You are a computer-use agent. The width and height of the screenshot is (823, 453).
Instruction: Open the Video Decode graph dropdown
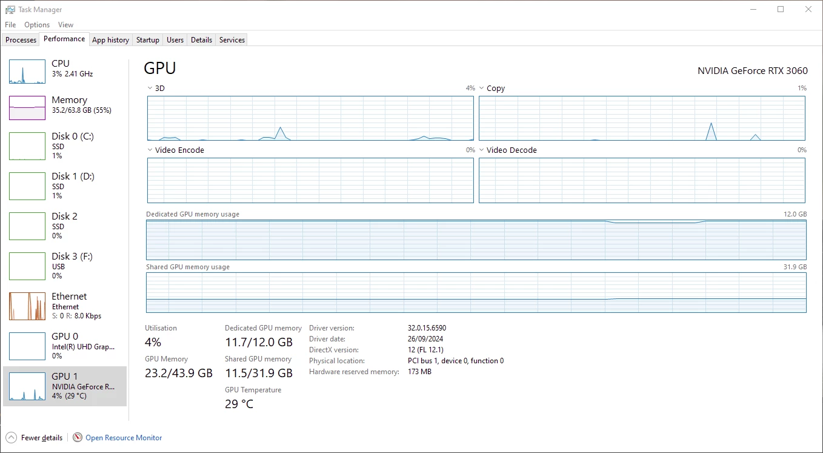pyautogui.click(x=482, y=150)
